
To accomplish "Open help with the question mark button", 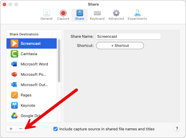I will coord(177,129).
